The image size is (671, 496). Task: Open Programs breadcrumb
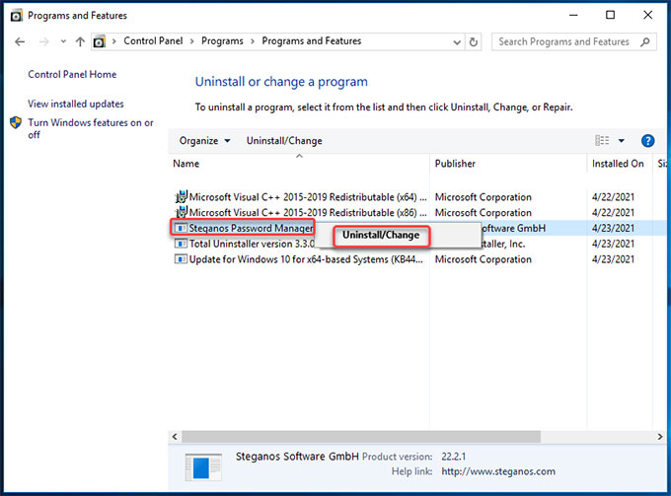(222, 41)
